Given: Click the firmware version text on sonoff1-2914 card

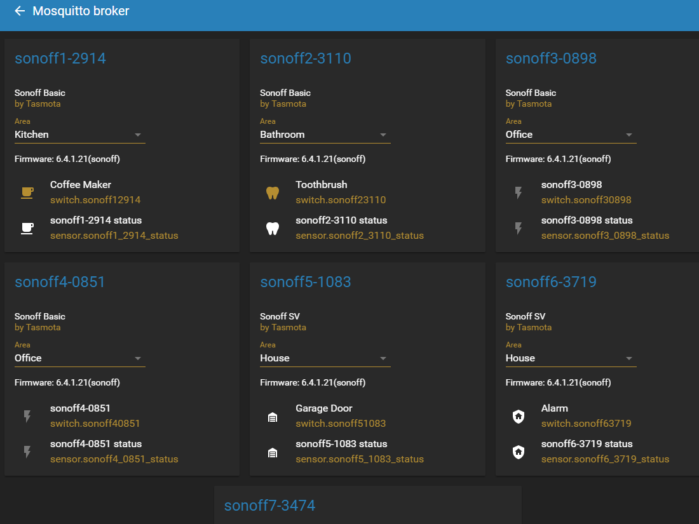Looking at the screenshot, I should pos(67,159).
